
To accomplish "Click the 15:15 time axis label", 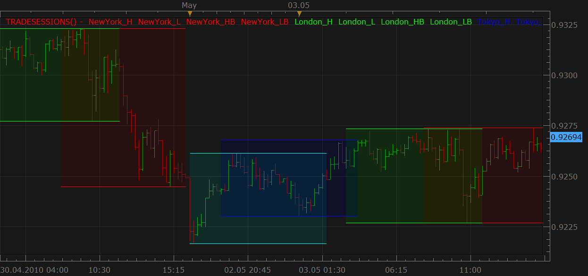I will (x=174, y=270).
